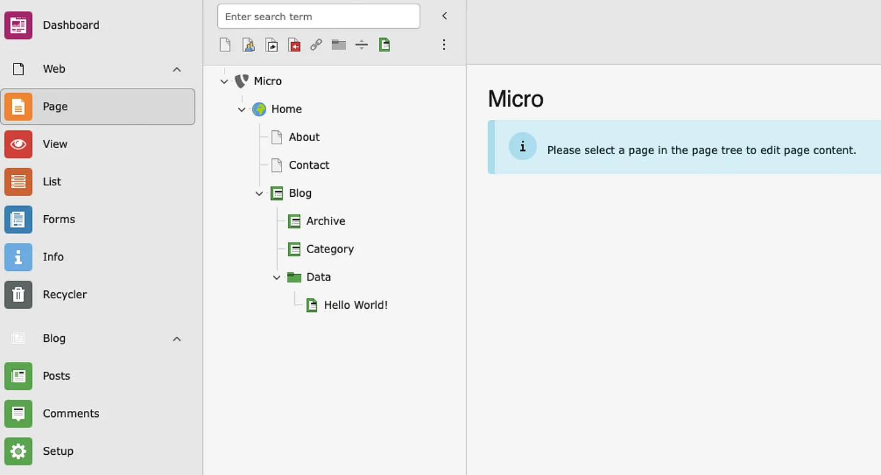Collapse the Blog module group in sidebar
This screenshot has height=475, width=881.
coord(177,339)
